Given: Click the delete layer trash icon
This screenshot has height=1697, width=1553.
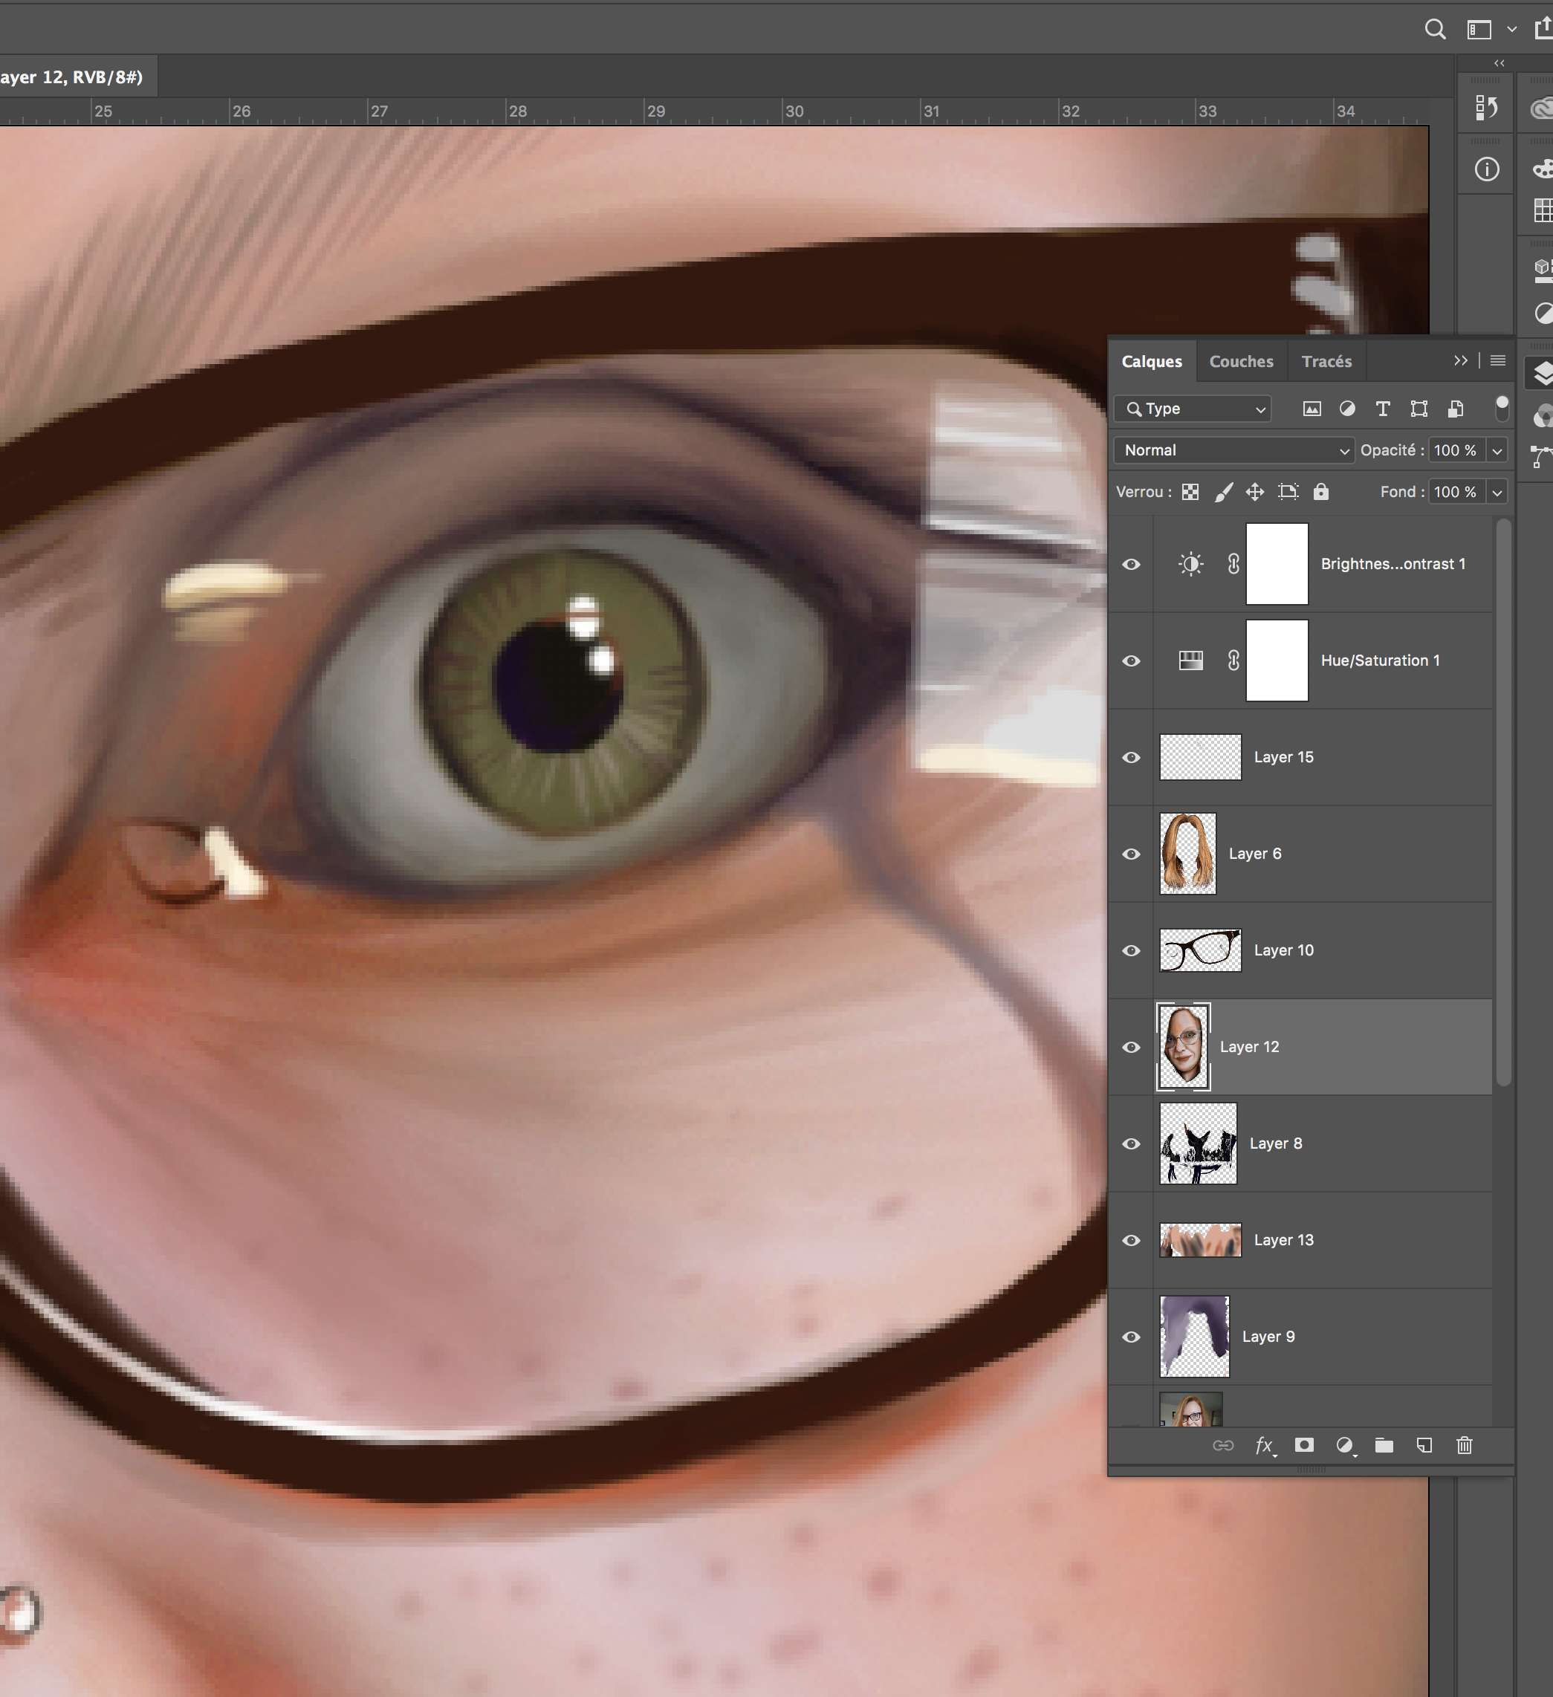Looking at the screenshot, I should click(x=1464, y=1445).
